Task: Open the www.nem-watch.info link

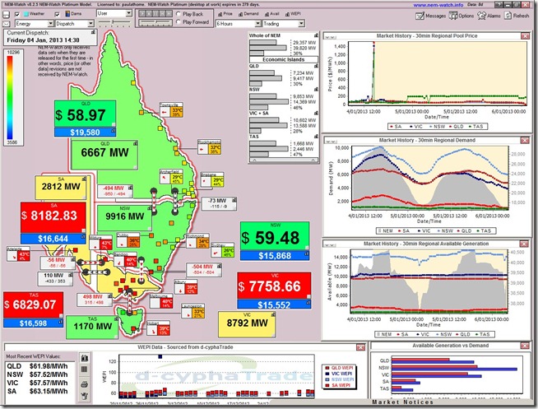Action: coord(438,5)
